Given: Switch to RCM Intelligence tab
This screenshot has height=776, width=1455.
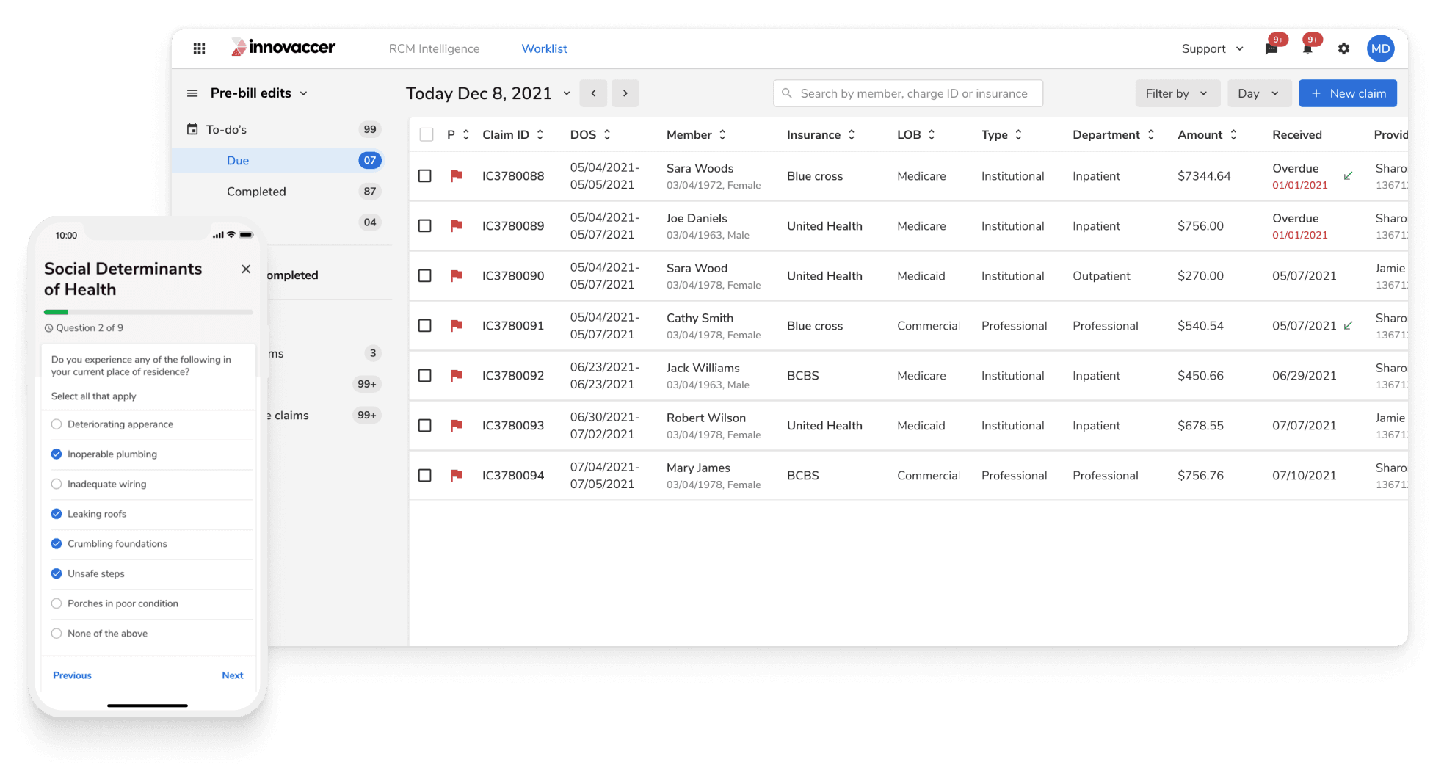Looking at the screenshot, I should click(x=434, y=48).
